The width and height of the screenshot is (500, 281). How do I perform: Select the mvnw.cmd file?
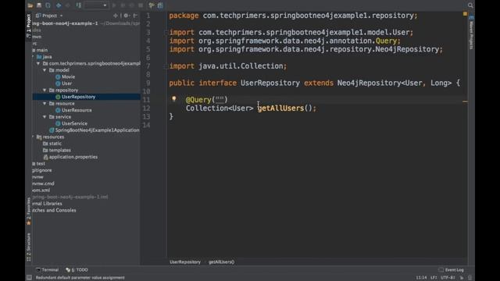pyautogui.click(x=43, y=184)
